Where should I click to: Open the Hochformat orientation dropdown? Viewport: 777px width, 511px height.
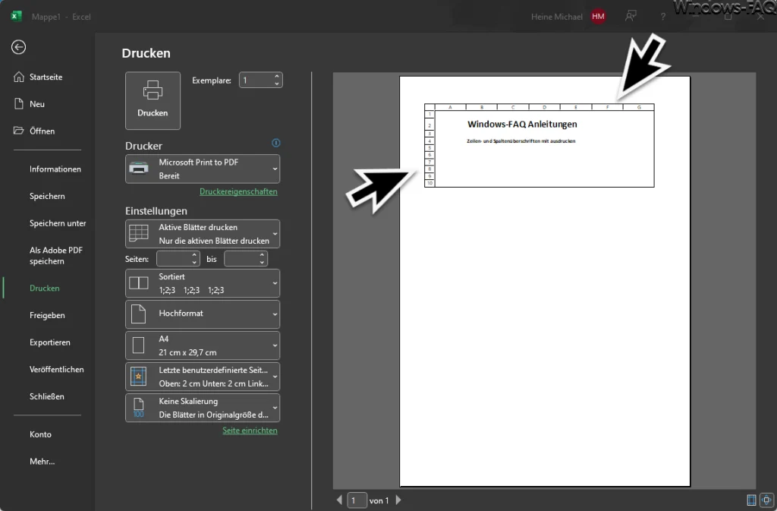coord(202,314)
